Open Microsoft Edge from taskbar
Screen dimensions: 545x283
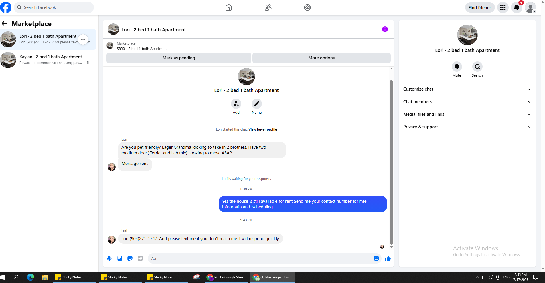point(31,277)
